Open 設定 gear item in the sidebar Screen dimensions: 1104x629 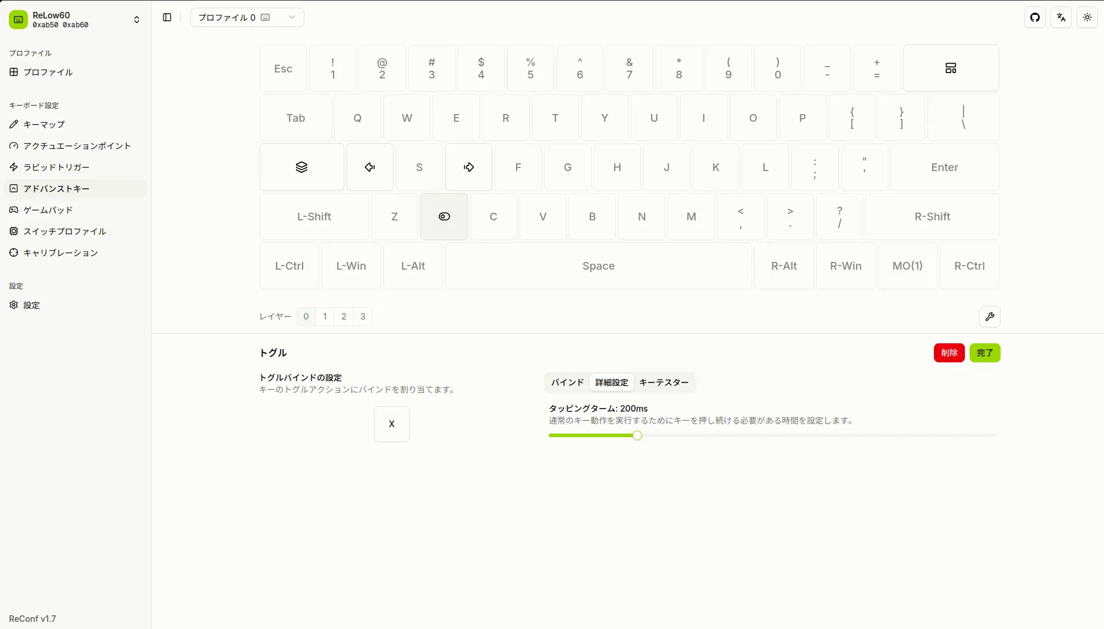tap(75, 305)
